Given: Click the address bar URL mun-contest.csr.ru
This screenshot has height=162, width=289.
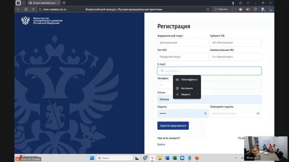Looking at the screenshot, I should (55, 9).
